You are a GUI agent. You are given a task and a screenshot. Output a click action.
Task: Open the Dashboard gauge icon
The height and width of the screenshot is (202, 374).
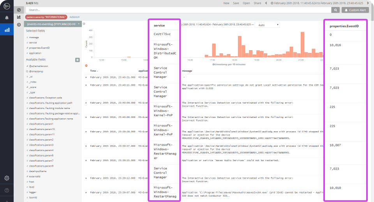tap(19, 25)
